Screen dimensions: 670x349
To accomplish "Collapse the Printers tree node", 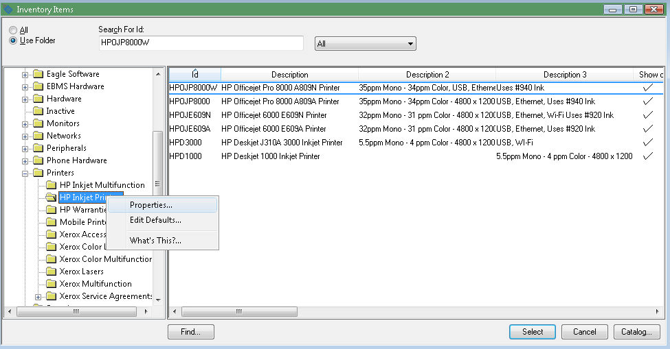I will [25, 173].
